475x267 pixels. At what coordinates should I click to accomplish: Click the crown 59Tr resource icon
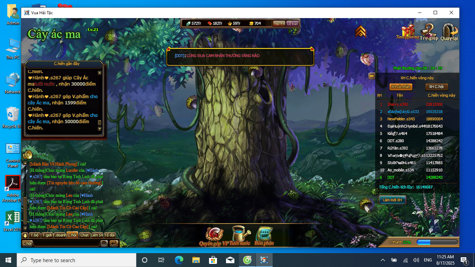(x=230, y=23)
